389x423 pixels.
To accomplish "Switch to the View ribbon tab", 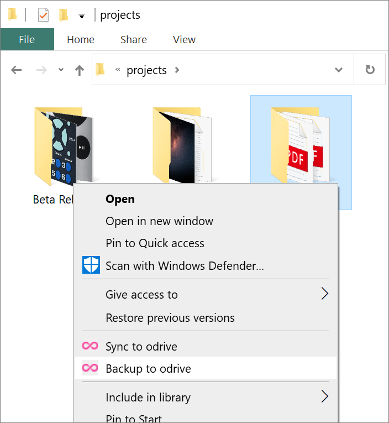I will pos(184,40).
